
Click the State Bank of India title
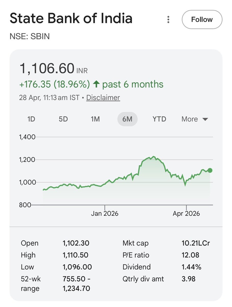[71, 19]
